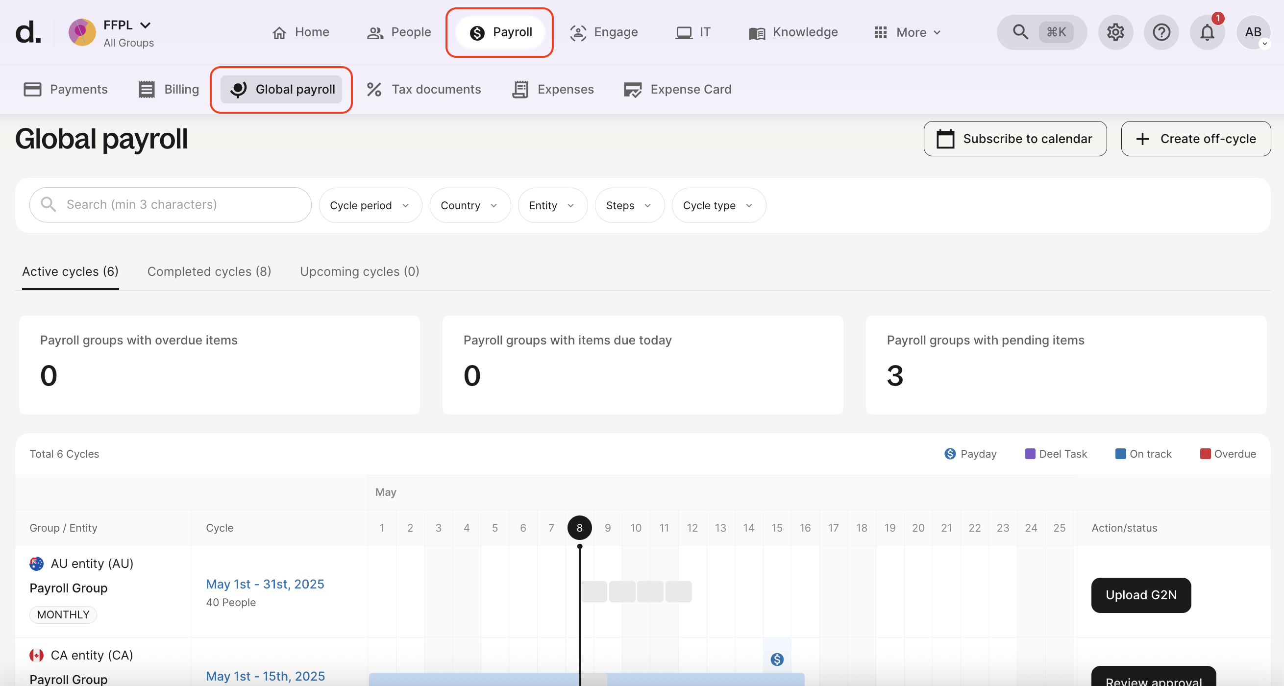The image size is (1284, 686).
Task: Click the payday dollar marker on day 15
Action: 777,660
